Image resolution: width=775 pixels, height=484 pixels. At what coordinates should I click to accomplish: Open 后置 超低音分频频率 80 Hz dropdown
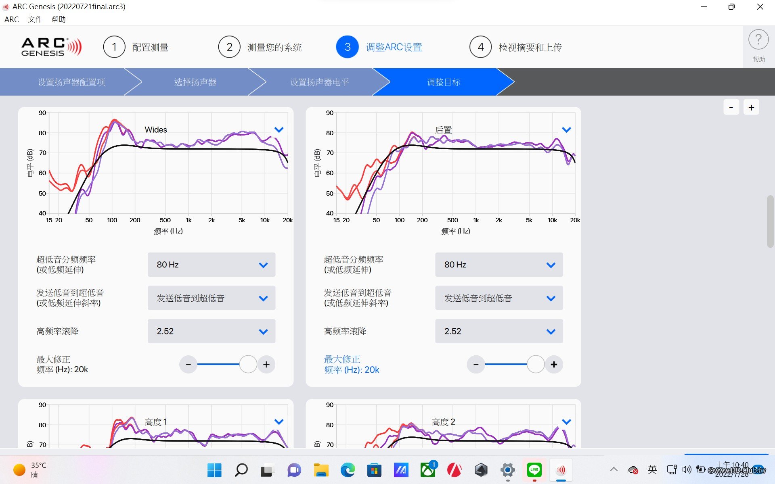pyautogui.click(x=499, y=265)
